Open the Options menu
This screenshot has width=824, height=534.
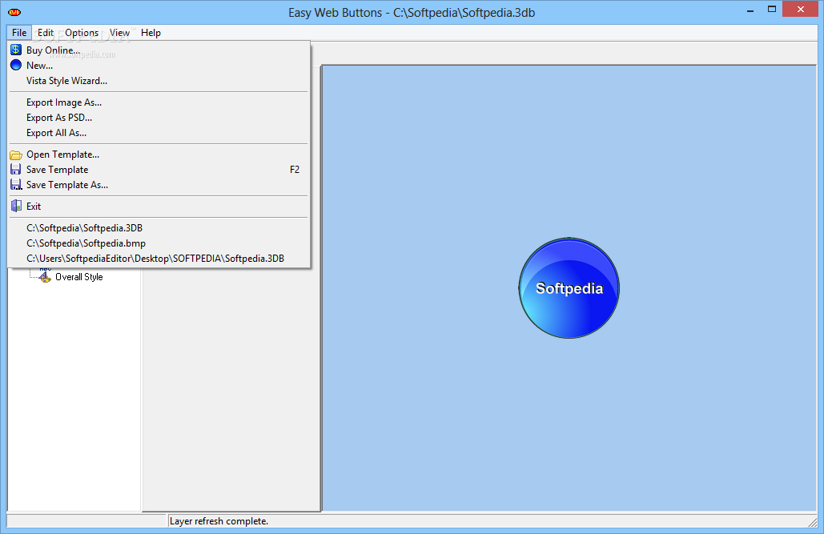coord(82,33)
